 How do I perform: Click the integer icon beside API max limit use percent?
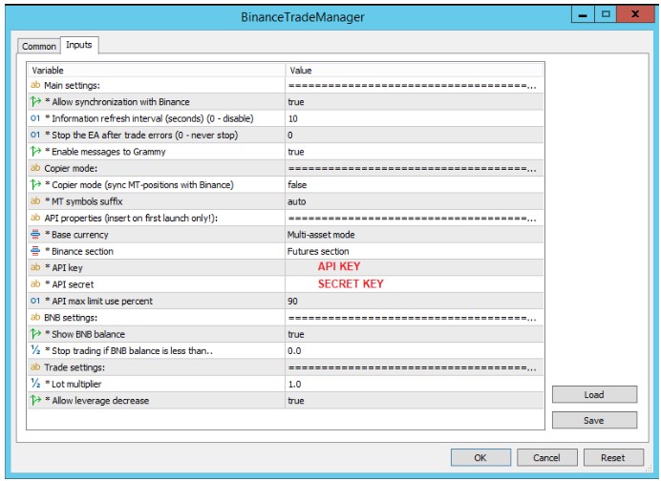click(x=35, y=301)
